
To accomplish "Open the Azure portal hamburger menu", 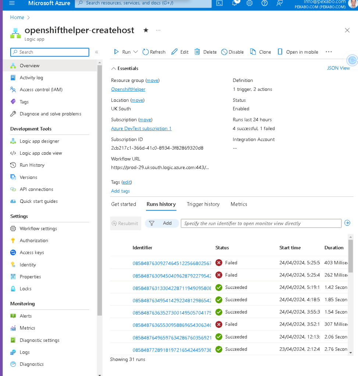I will tap(12, 3).
